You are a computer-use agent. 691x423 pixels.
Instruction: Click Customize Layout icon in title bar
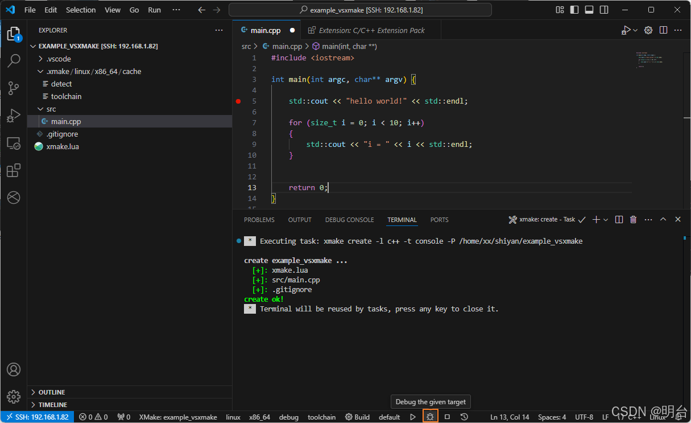pyautogui.click(x=560, y=10)
